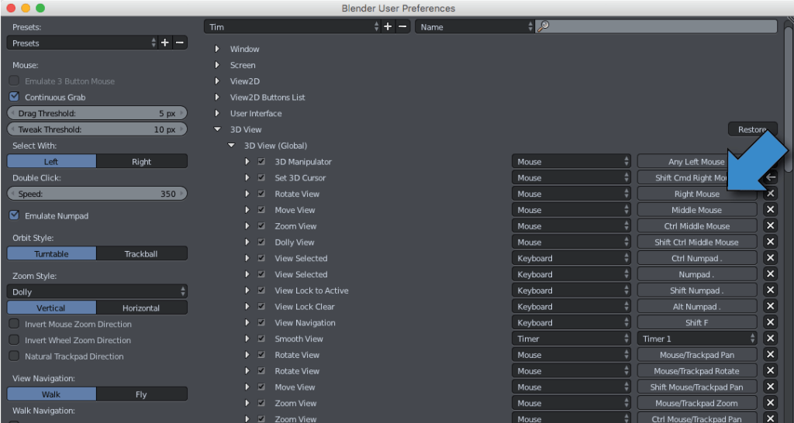
Task: Open the Zoom Style Dolly dropdown
Action: tap(98, 292)
